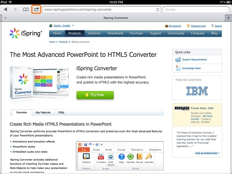232x174 pixels.
Task: Click the page reload icon
Action: pos(158,10)
